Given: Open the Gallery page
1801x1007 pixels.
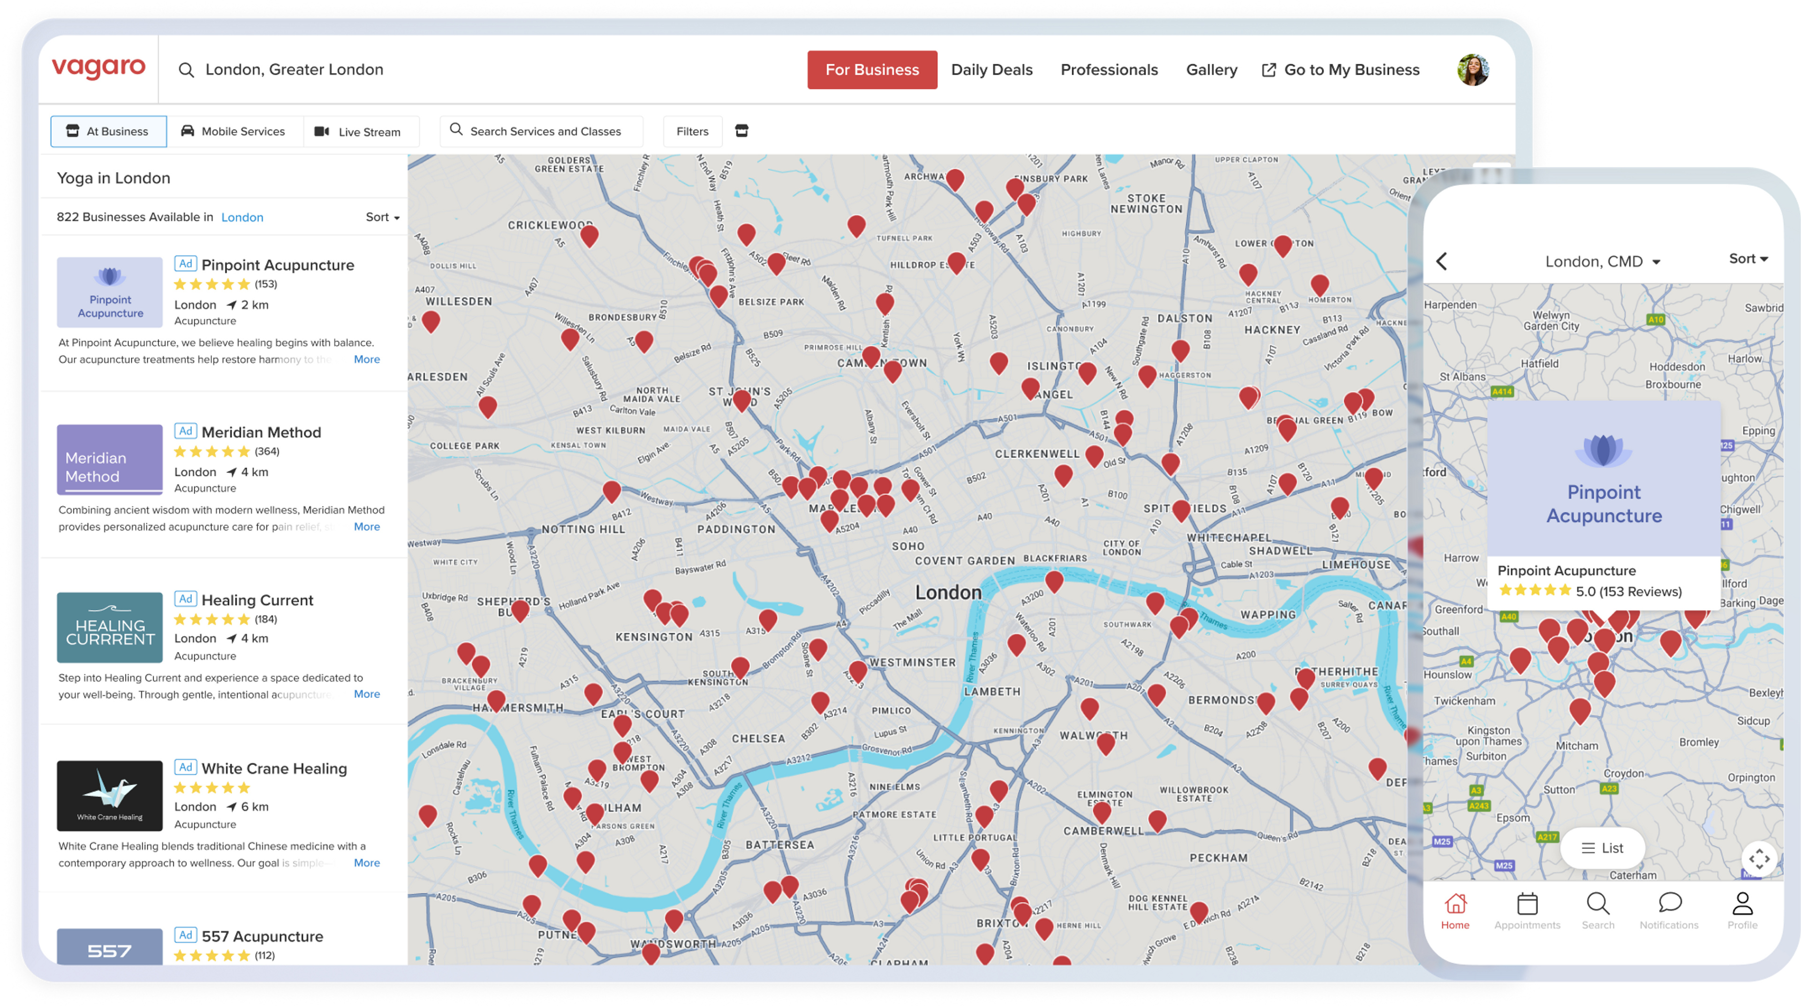Looking at the screenshot, I should point(1211,70).
